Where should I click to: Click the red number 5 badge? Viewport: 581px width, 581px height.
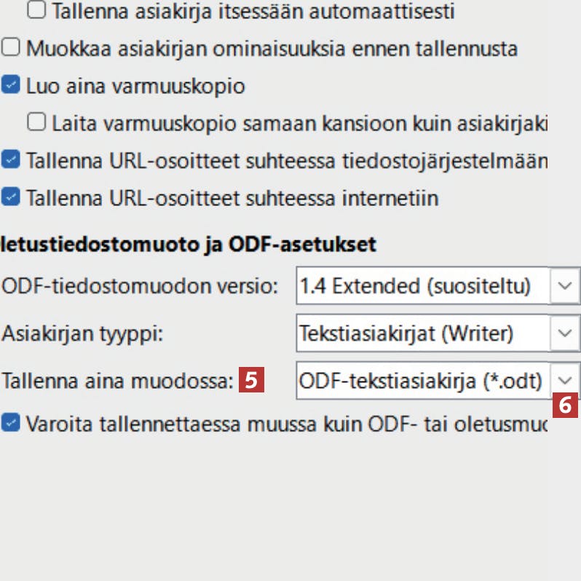(250, 380)
